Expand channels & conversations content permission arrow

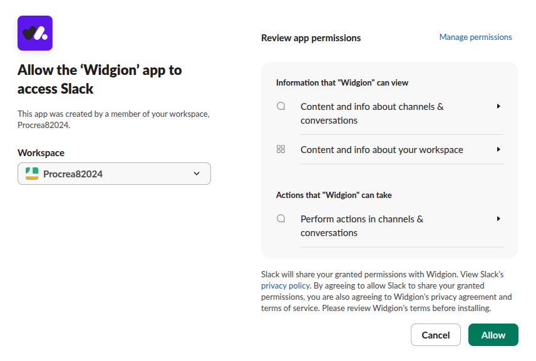click(x=498, y=106)
